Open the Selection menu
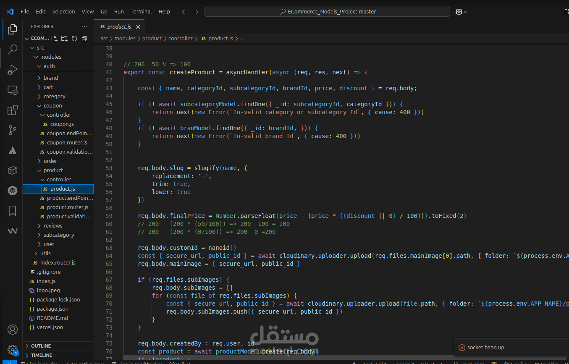Viewport: 569px width, 364px height. [63, 12]
